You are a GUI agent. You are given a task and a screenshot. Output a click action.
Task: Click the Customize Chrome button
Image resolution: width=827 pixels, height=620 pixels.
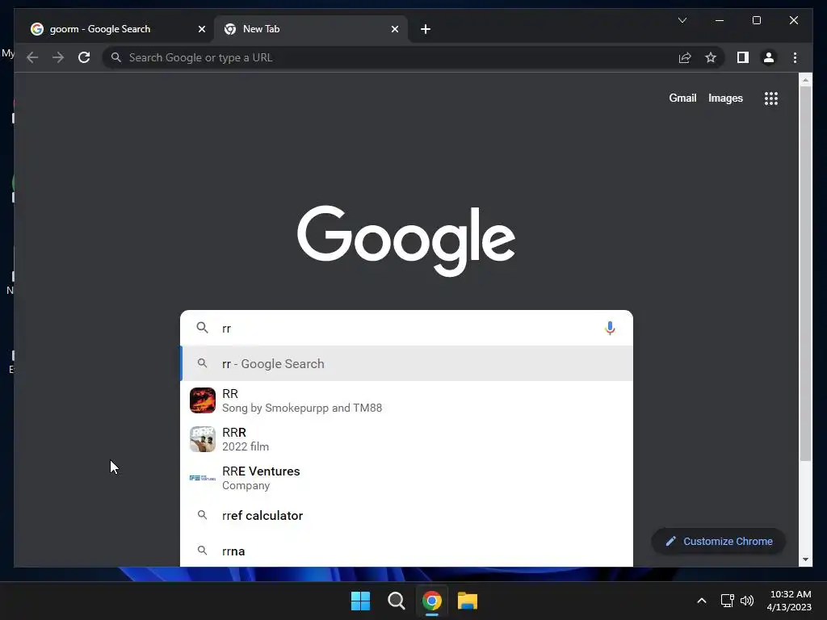(718, 542)
